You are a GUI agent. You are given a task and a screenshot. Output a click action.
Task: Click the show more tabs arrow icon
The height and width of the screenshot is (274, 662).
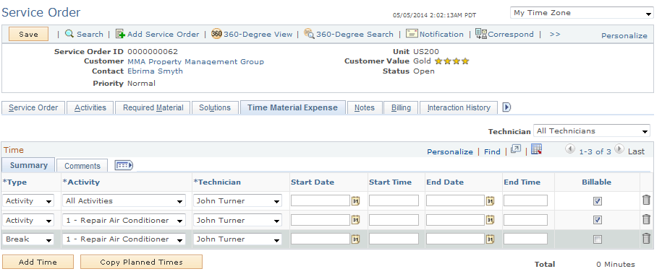coord(506,107)
